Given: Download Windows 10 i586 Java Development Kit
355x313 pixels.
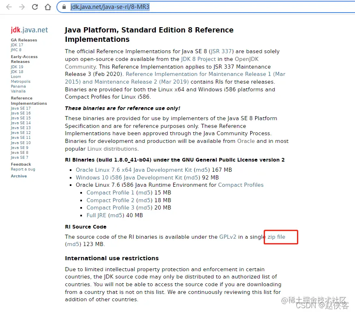Looking at the screenshot, I should tap(129, 177).
